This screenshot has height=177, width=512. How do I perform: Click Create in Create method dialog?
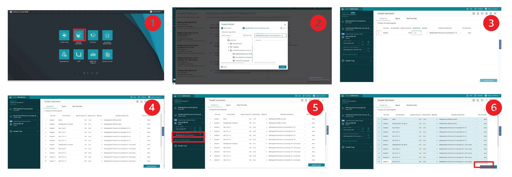pos(282,67)
